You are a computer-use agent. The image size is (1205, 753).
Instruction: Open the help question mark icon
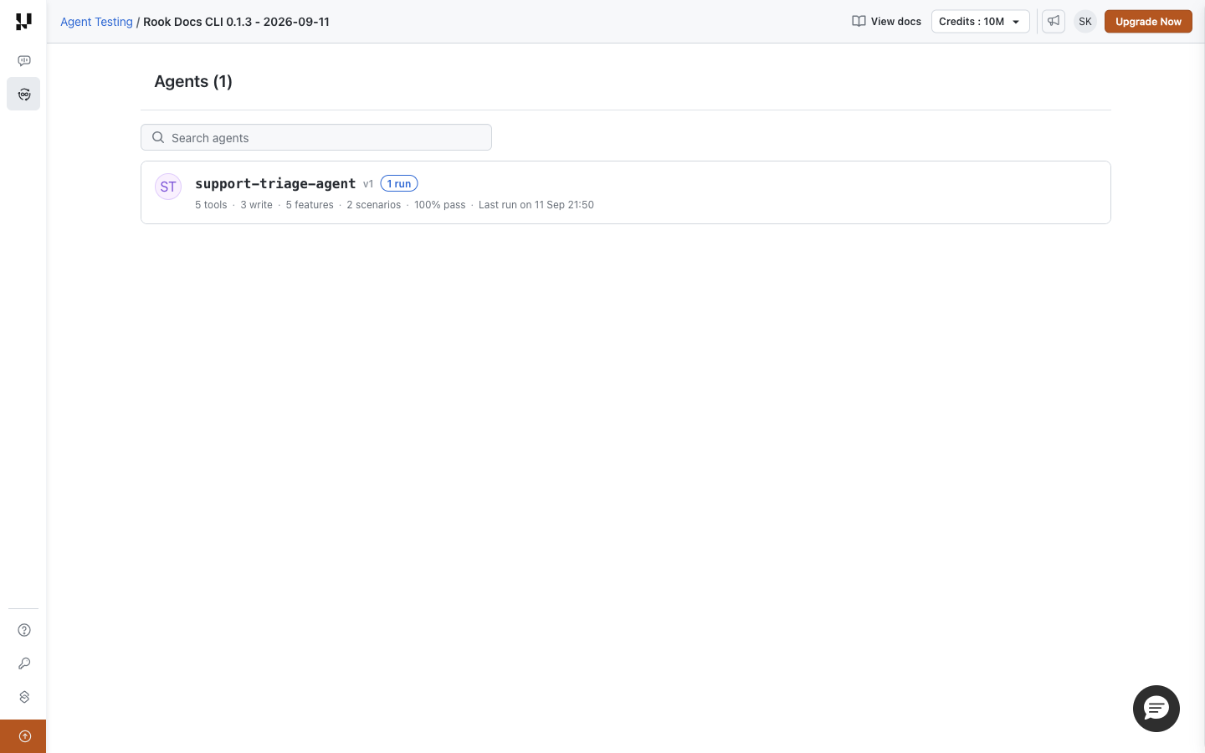24,630
